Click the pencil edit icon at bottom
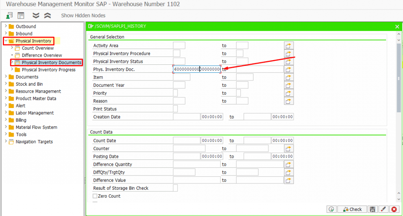Image resolution: width=403 pixels, height=216 pixels. tap(383, 209)
